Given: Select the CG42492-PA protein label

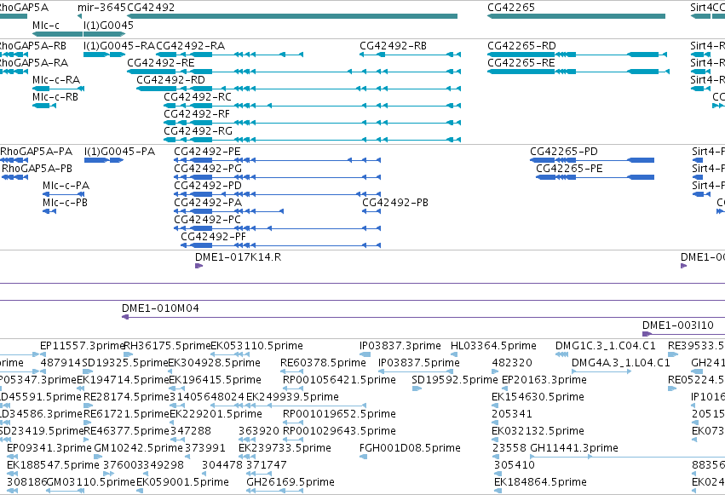Looking at the screenshot, I should [208, 203].
